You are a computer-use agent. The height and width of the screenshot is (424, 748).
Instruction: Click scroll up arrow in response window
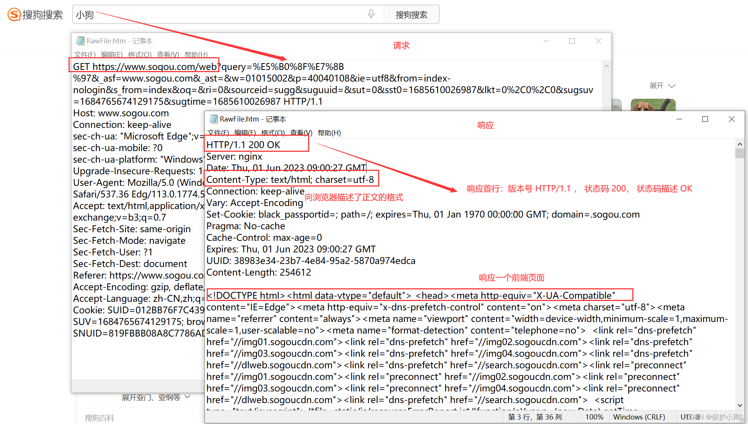click(x=739, y=144)
